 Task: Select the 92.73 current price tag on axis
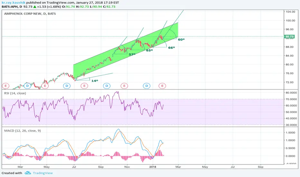pos(289,36)
